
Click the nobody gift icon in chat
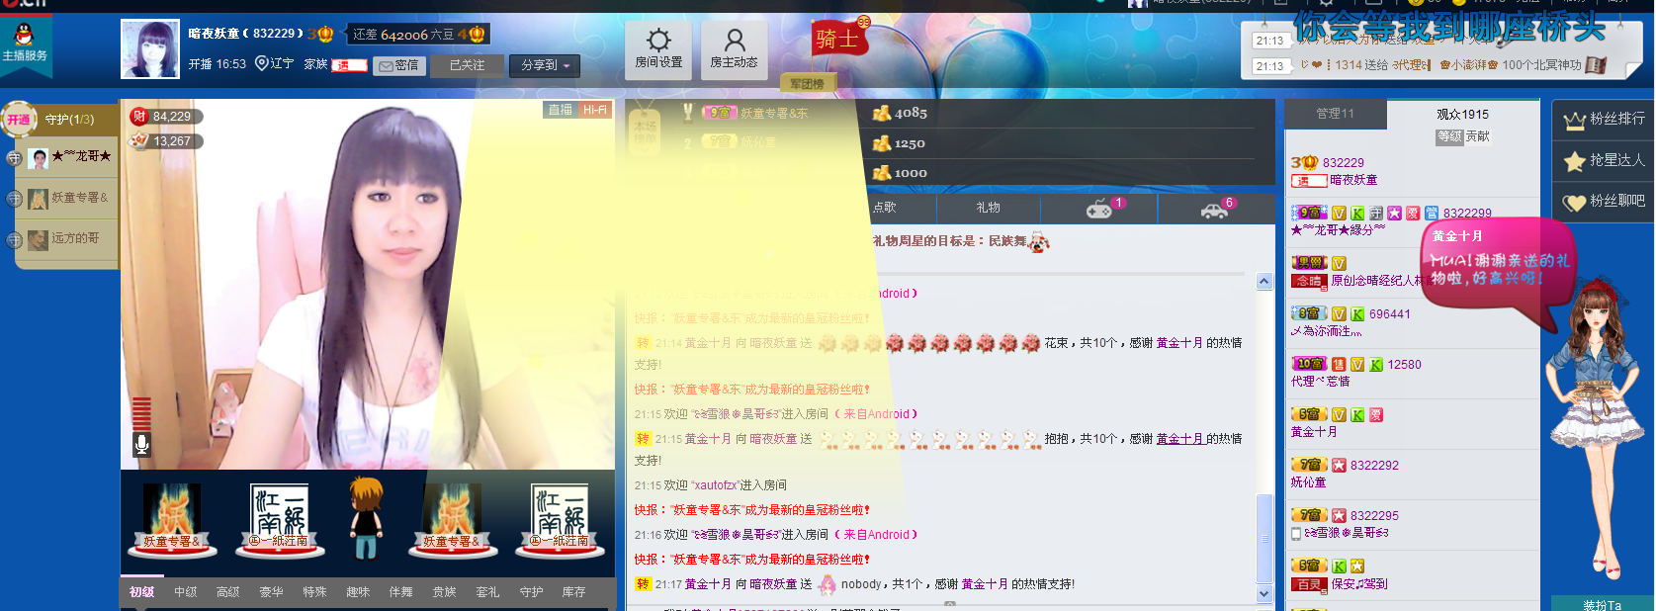click(828, 584)
